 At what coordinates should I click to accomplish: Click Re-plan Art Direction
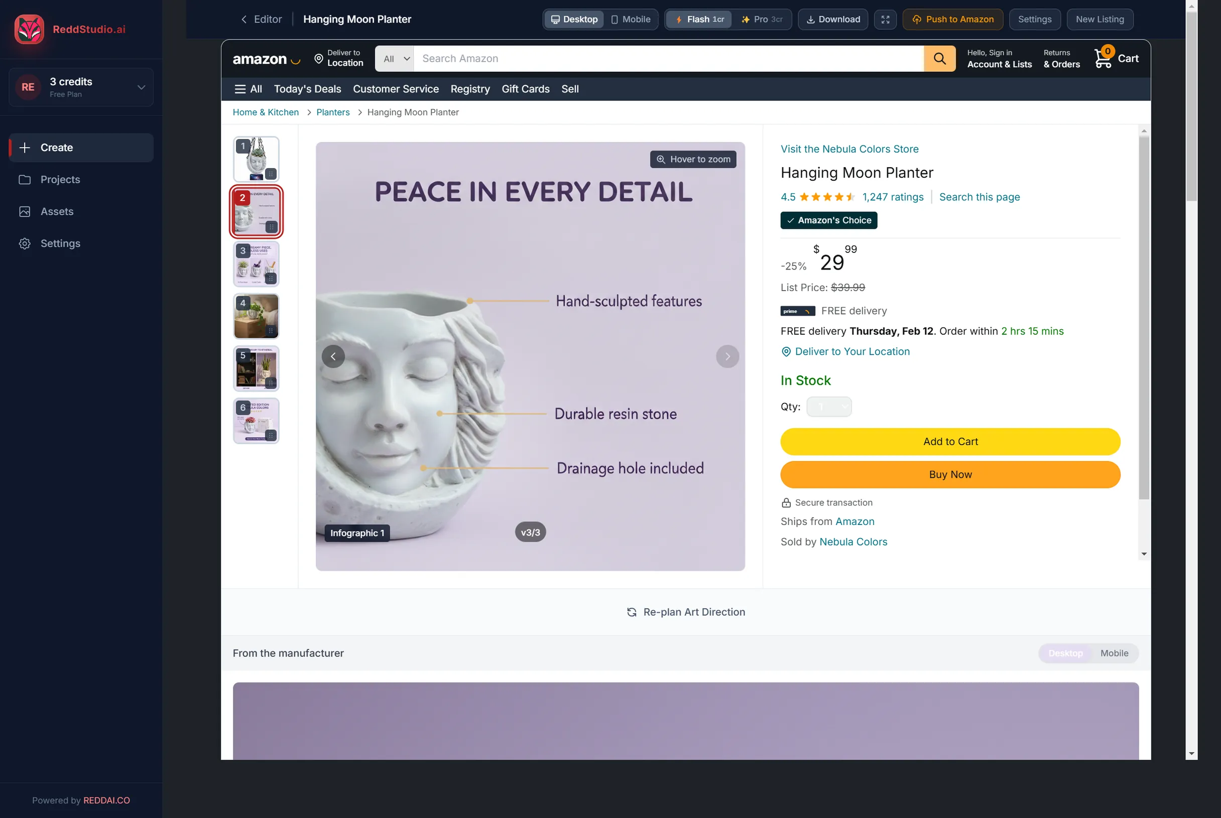(686, 612)
